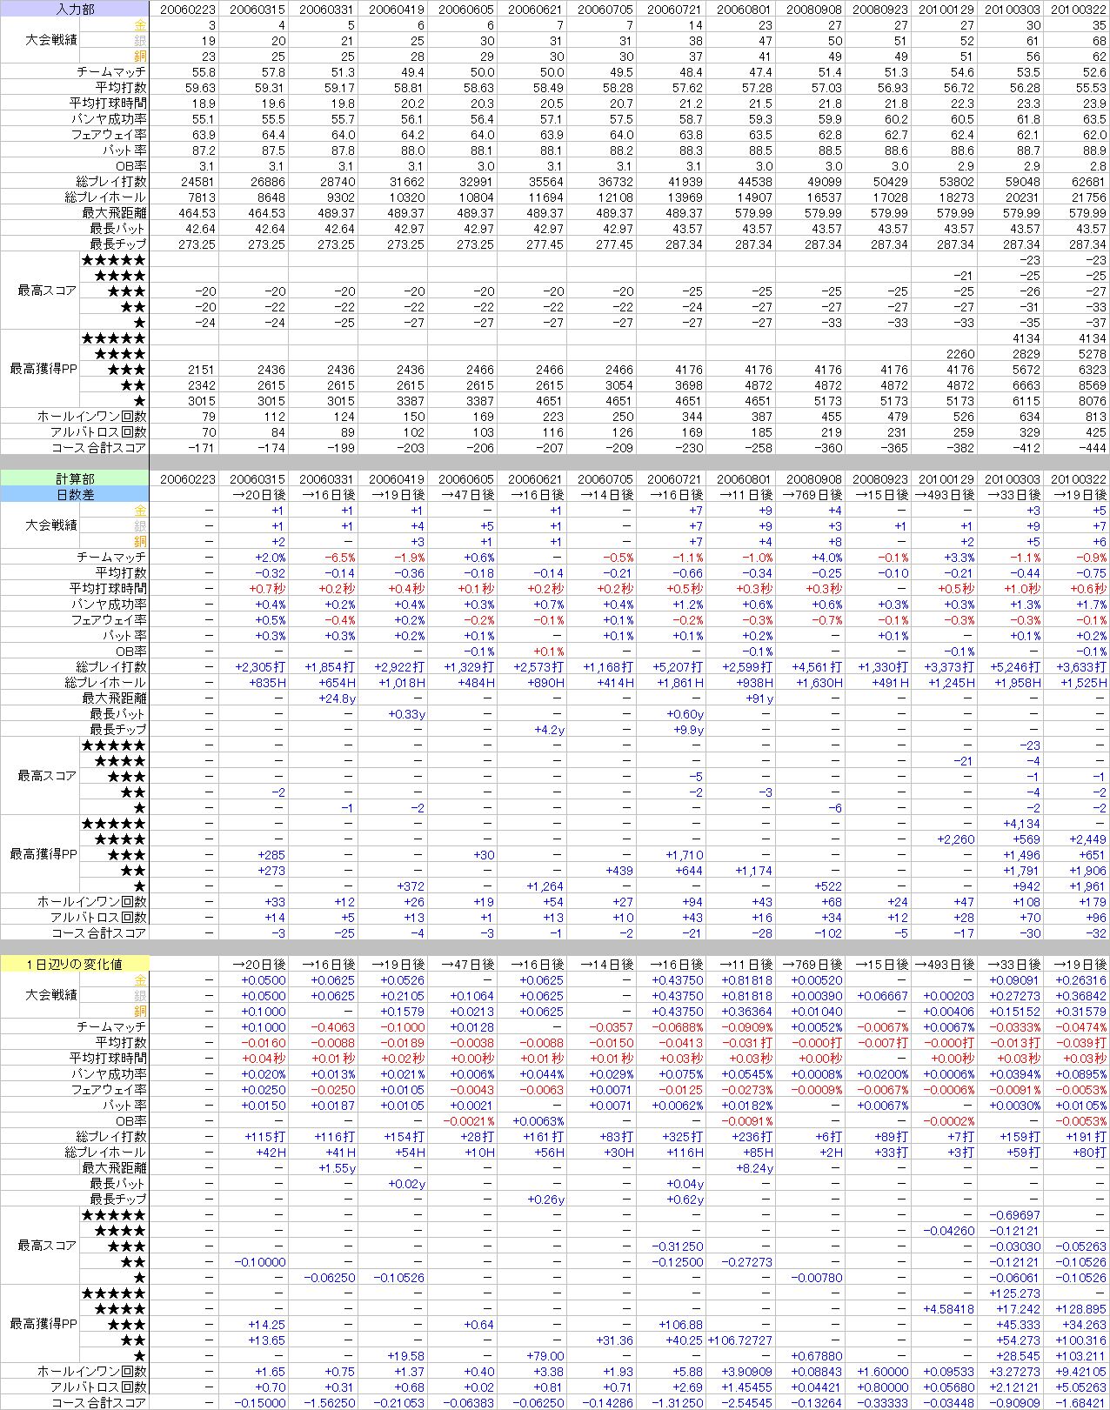Select チームマッチ difference -6.5%
This screenshot has width=1110, height=1410.
pos(339,558)
